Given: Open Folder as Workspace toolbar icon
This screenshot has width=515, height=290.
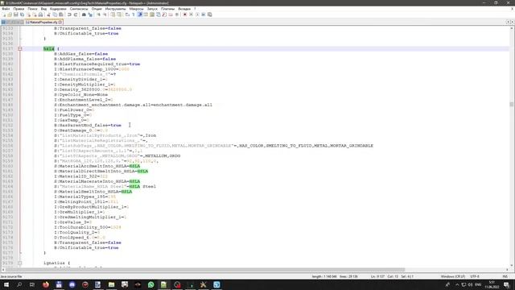Looking at the screenshot, I should (171, 14).
